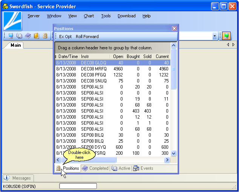Click the vertical scrollbar down arrow
This screenshot has height=192, width=239.
(173, 153)
